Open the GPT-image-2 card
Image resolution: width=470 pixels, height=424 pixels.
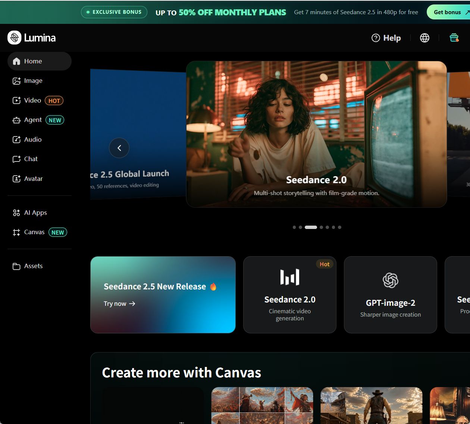pos(391,295)
